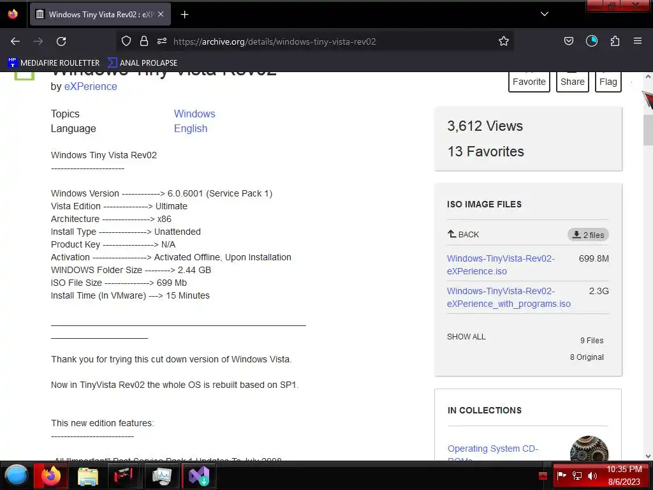This screenshot has width=653, height=490.
Task: Download the eXPerience_with_programs.iso file
Action: pos(508,297)
